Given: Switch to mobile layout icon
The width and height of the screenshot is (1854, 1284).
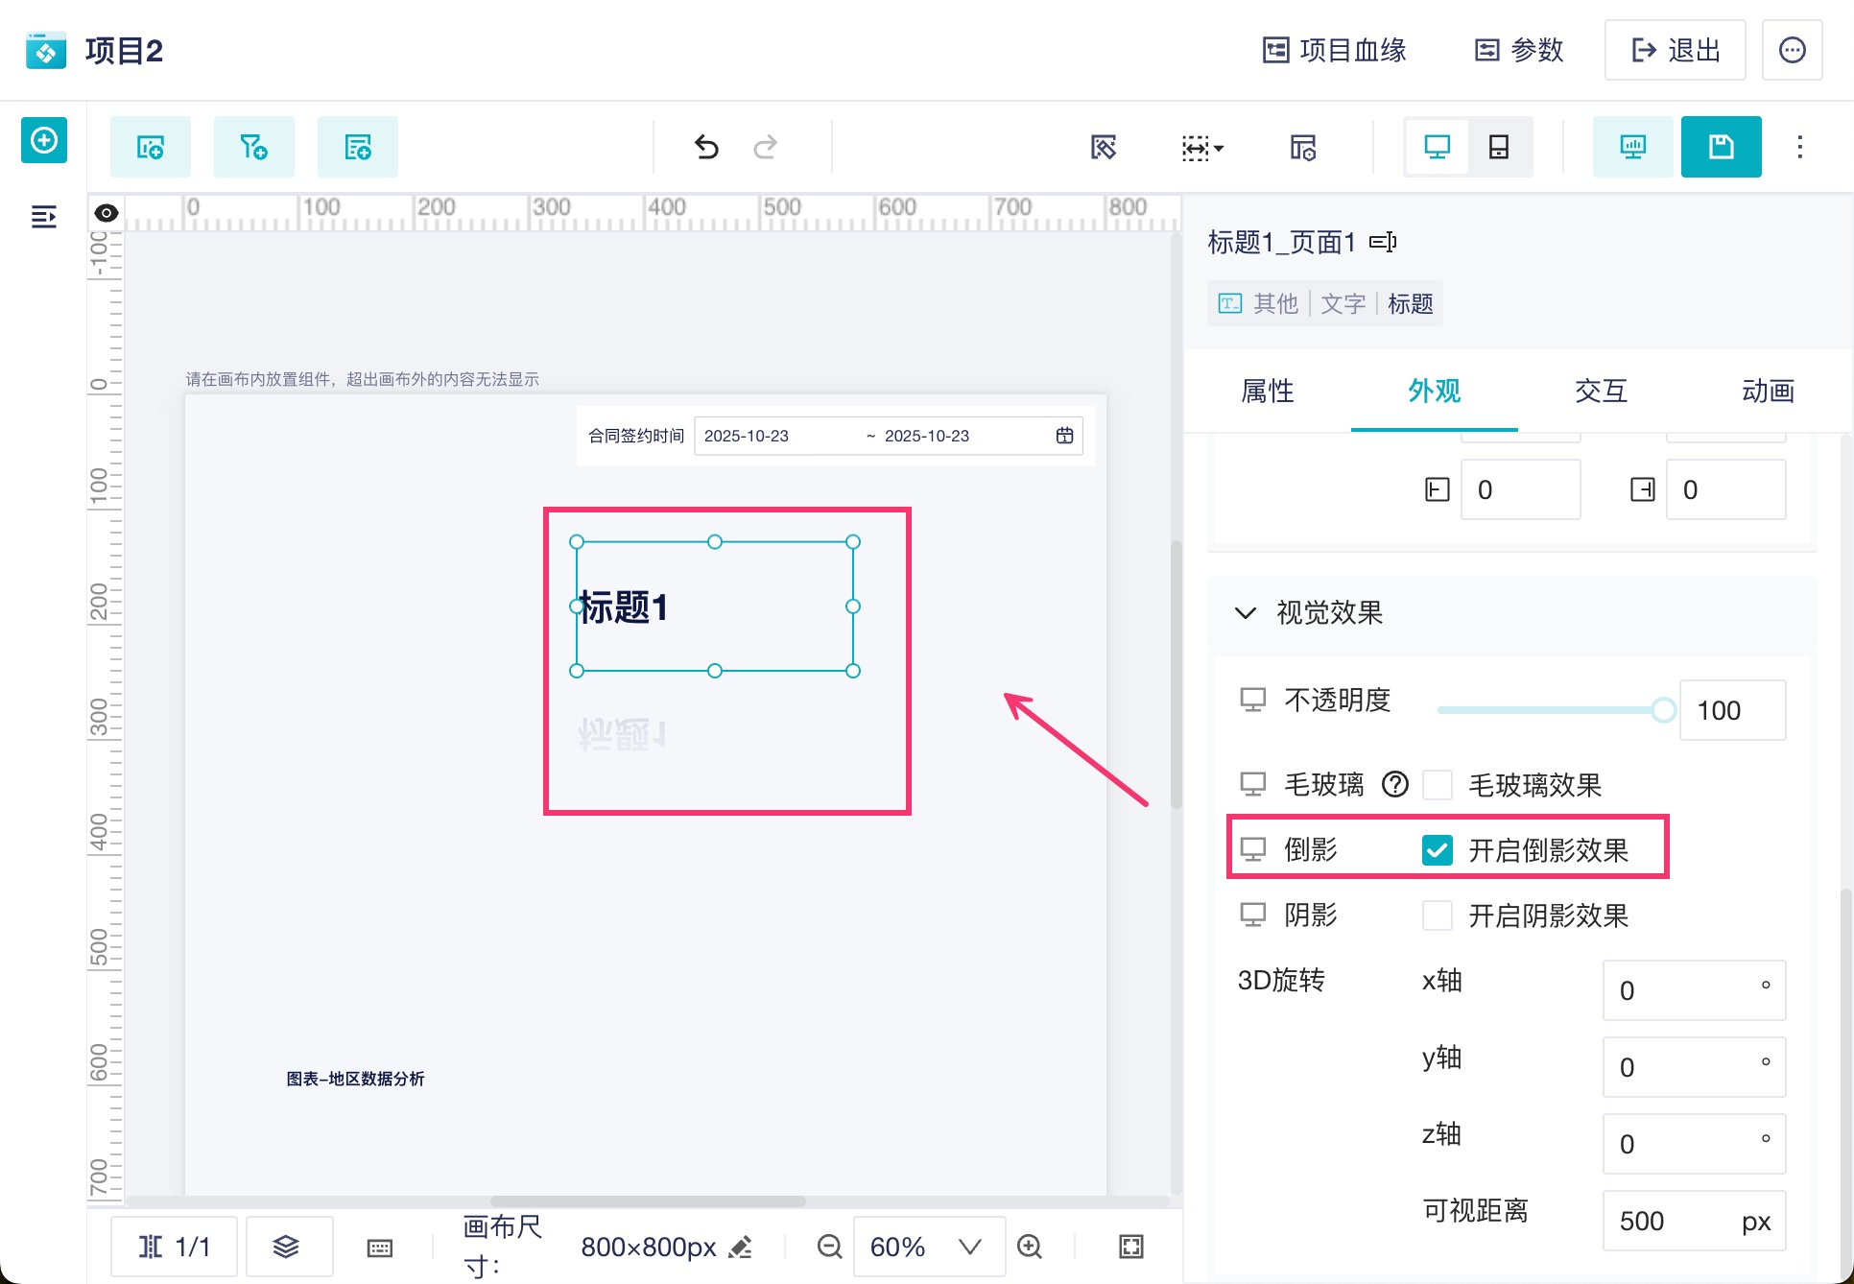Looking at the screenshot, I should click(1498, 147).
